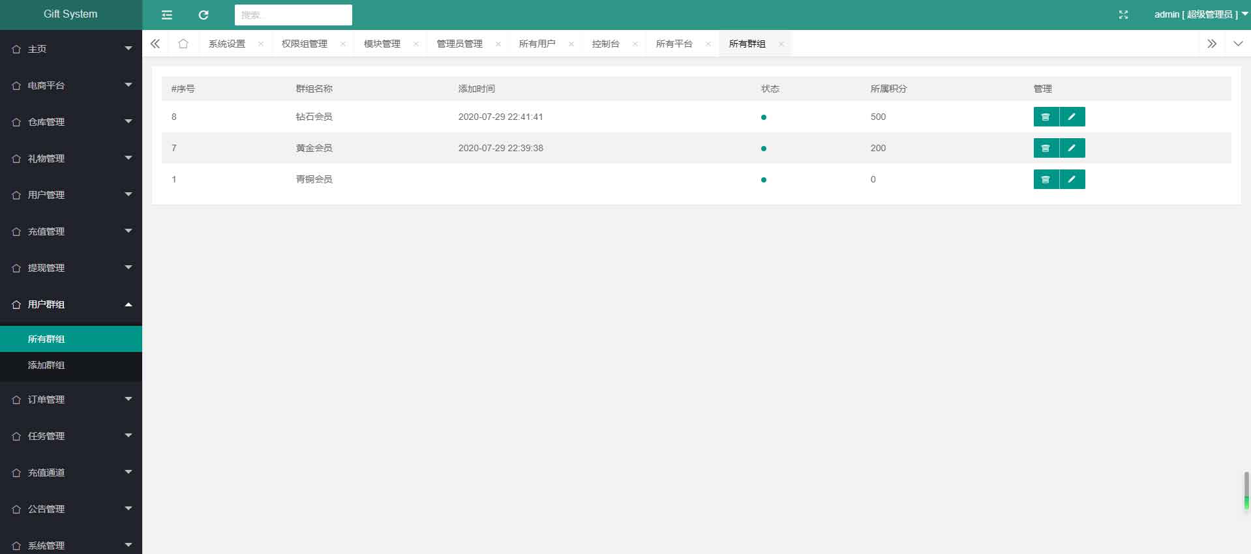Click the refresh icon in header

(203, 15)
